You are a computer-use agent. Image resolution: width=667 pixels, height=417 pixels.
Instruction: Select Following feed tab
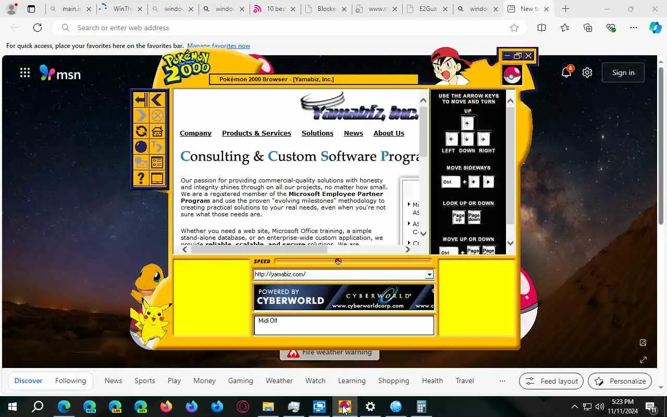[70, 381]
